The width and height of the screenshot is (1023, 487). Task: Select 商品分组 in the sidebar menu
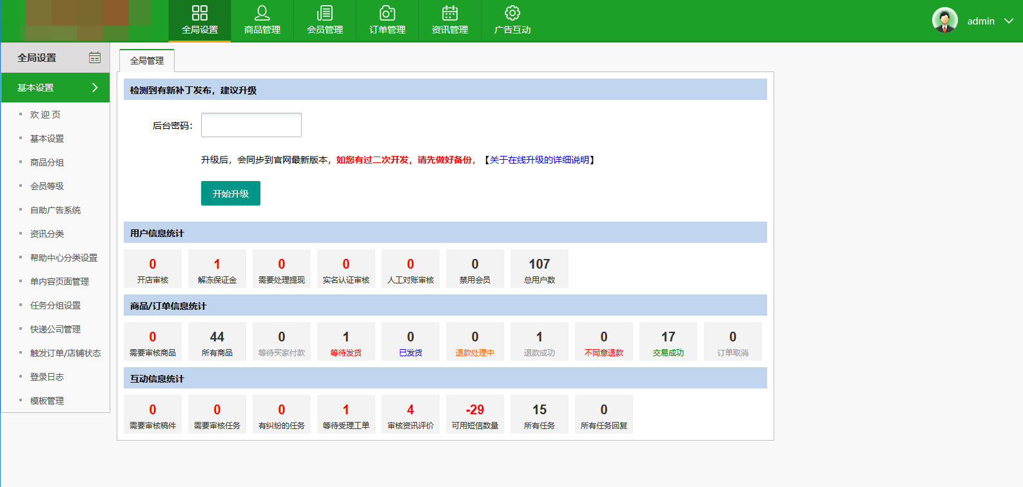pyautogui.click(x=47, y=162)
